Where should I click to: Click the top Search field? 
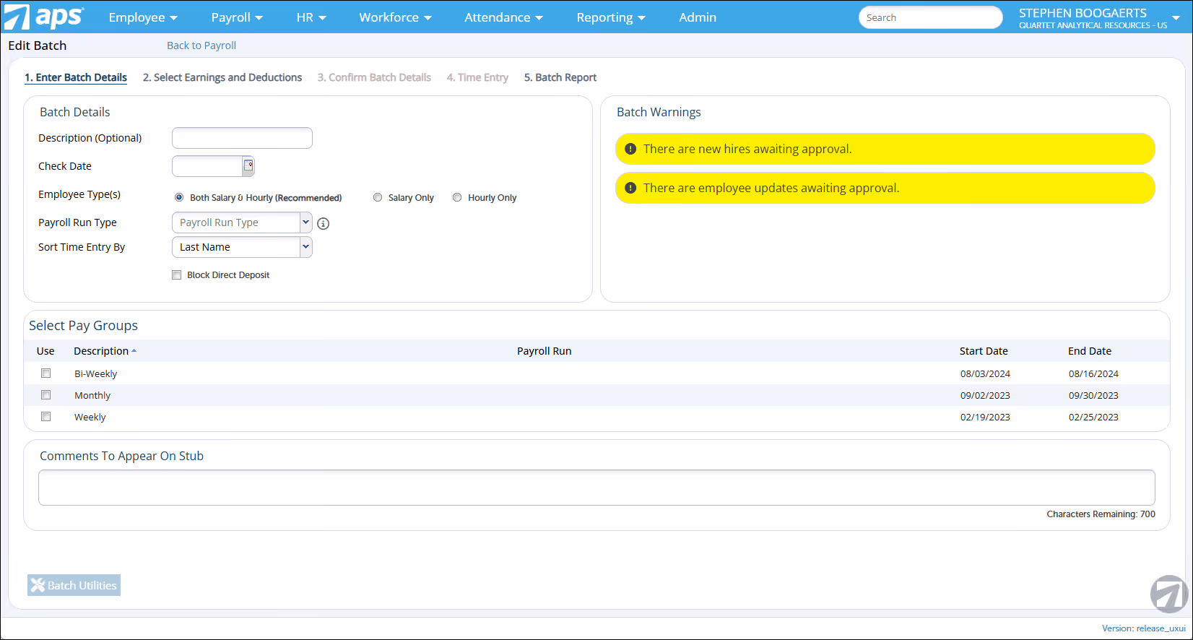click(x=930, y=17)
